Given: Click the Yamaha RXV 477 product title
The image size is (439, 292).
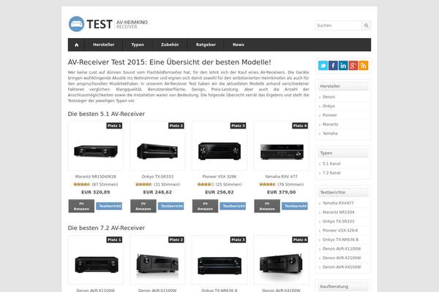Looking at the screenshot, I should point(282,177).
